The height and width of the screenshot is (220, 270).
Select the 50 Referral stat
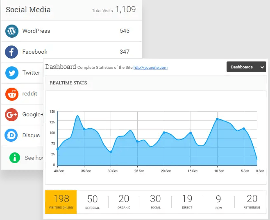93,202
